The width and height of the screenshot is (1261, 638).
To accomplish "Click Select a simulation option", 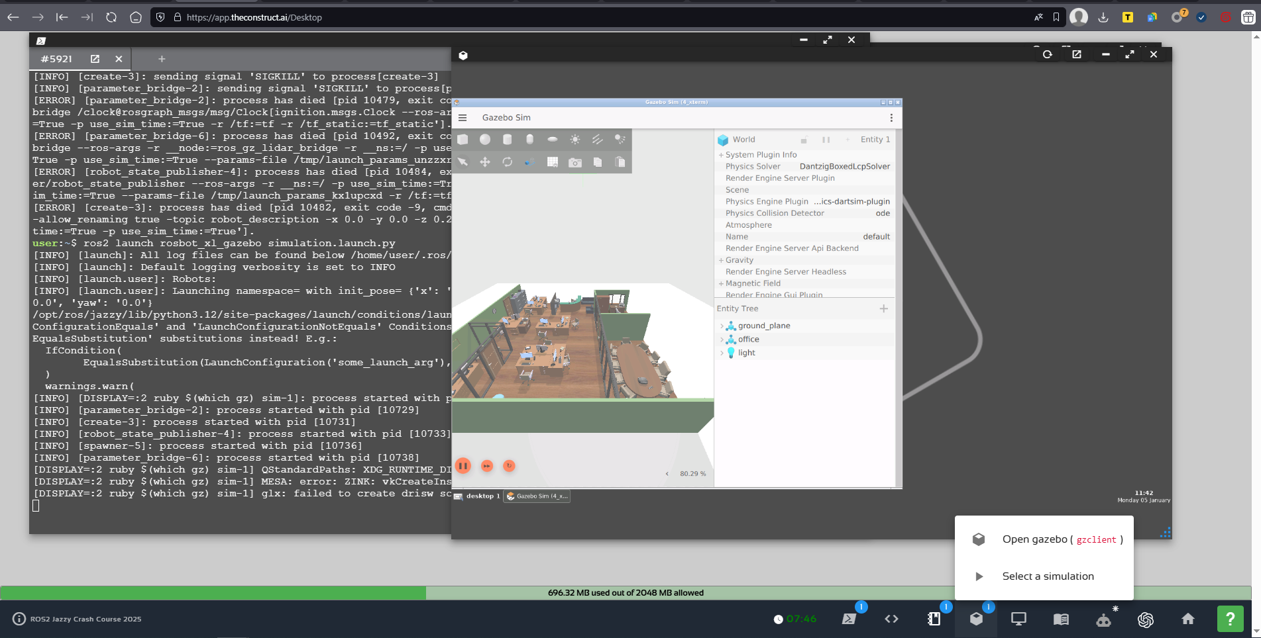I will (1048, 576).
